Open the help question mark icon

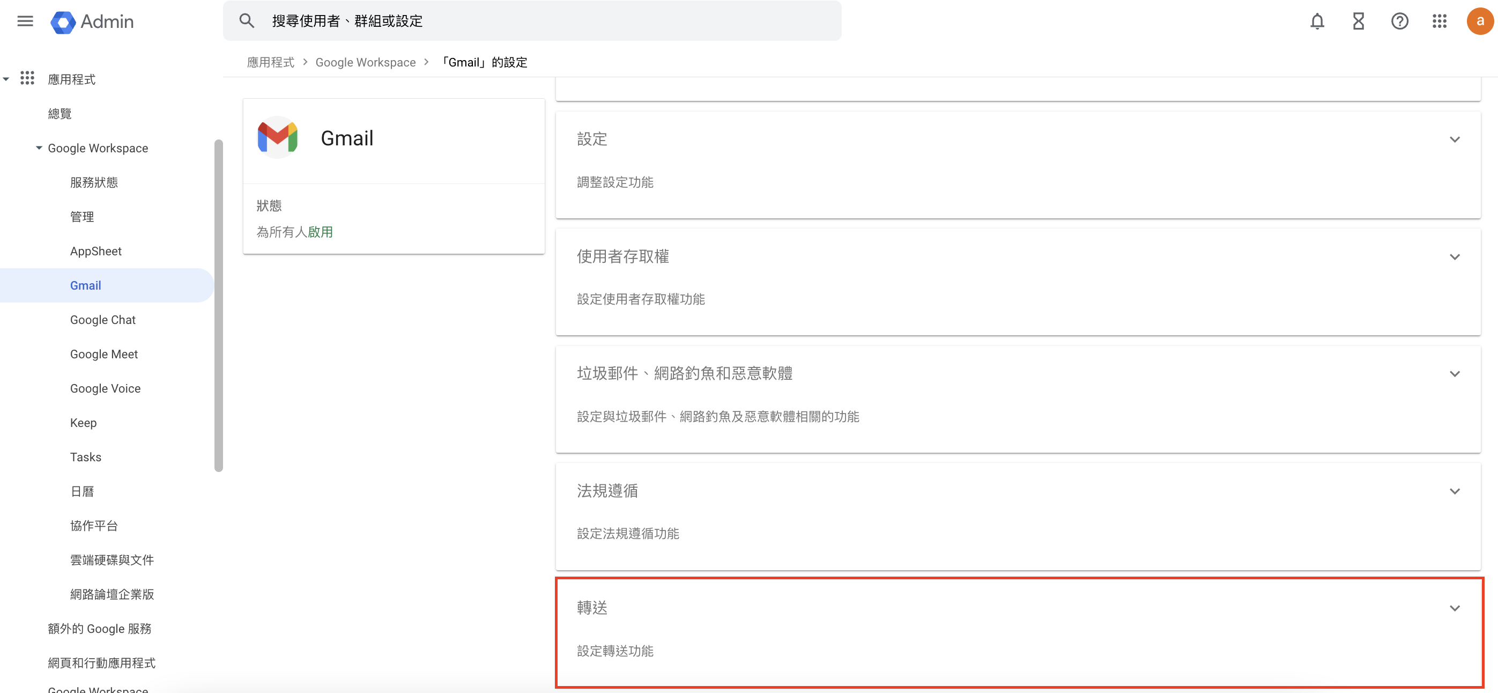(x=1399, y=21)
